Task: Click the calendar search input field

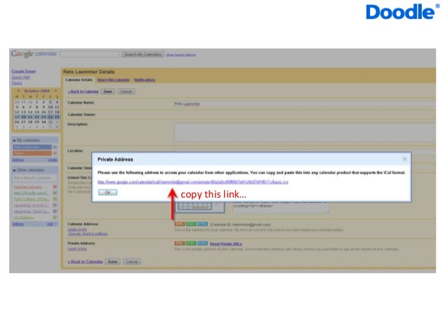Action: (89, 54)
